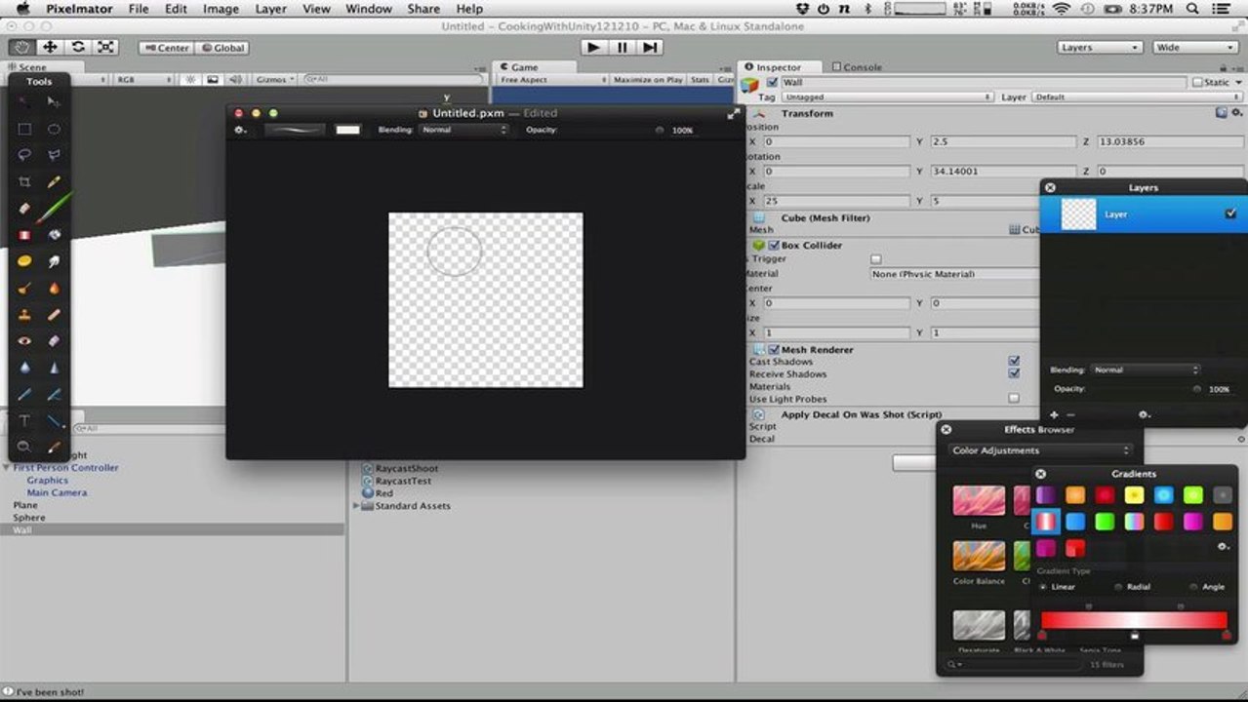Click the Step frame button in Unity
The image size is (1248, 702).
pyautogui.click(x=650, y=47)
